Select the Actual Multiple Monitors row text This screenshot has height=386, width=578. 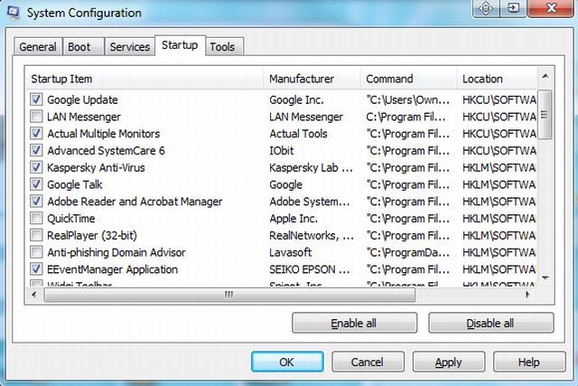point(104,134)
